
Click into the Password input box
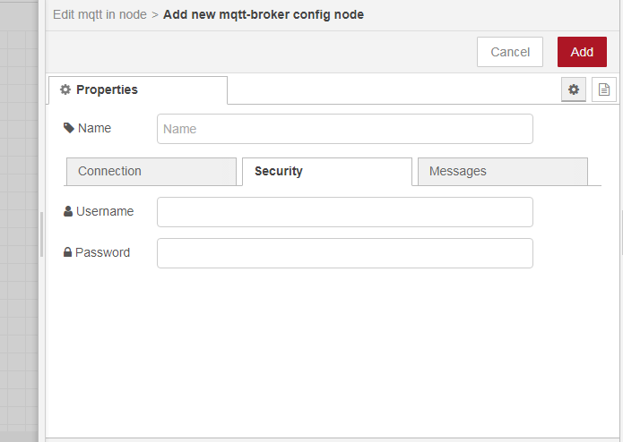tap(344, 253)
